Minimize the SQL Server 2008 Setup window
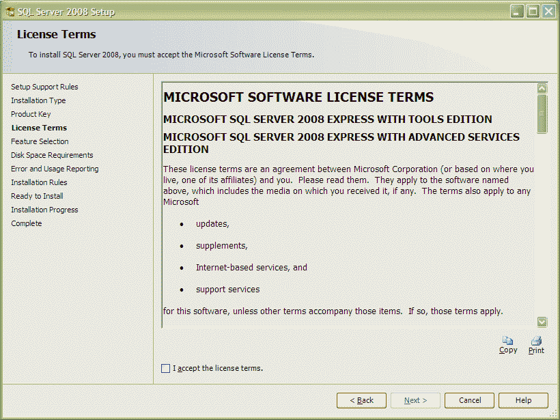This screenshot has width=560, height=420. tap(517, 12)
